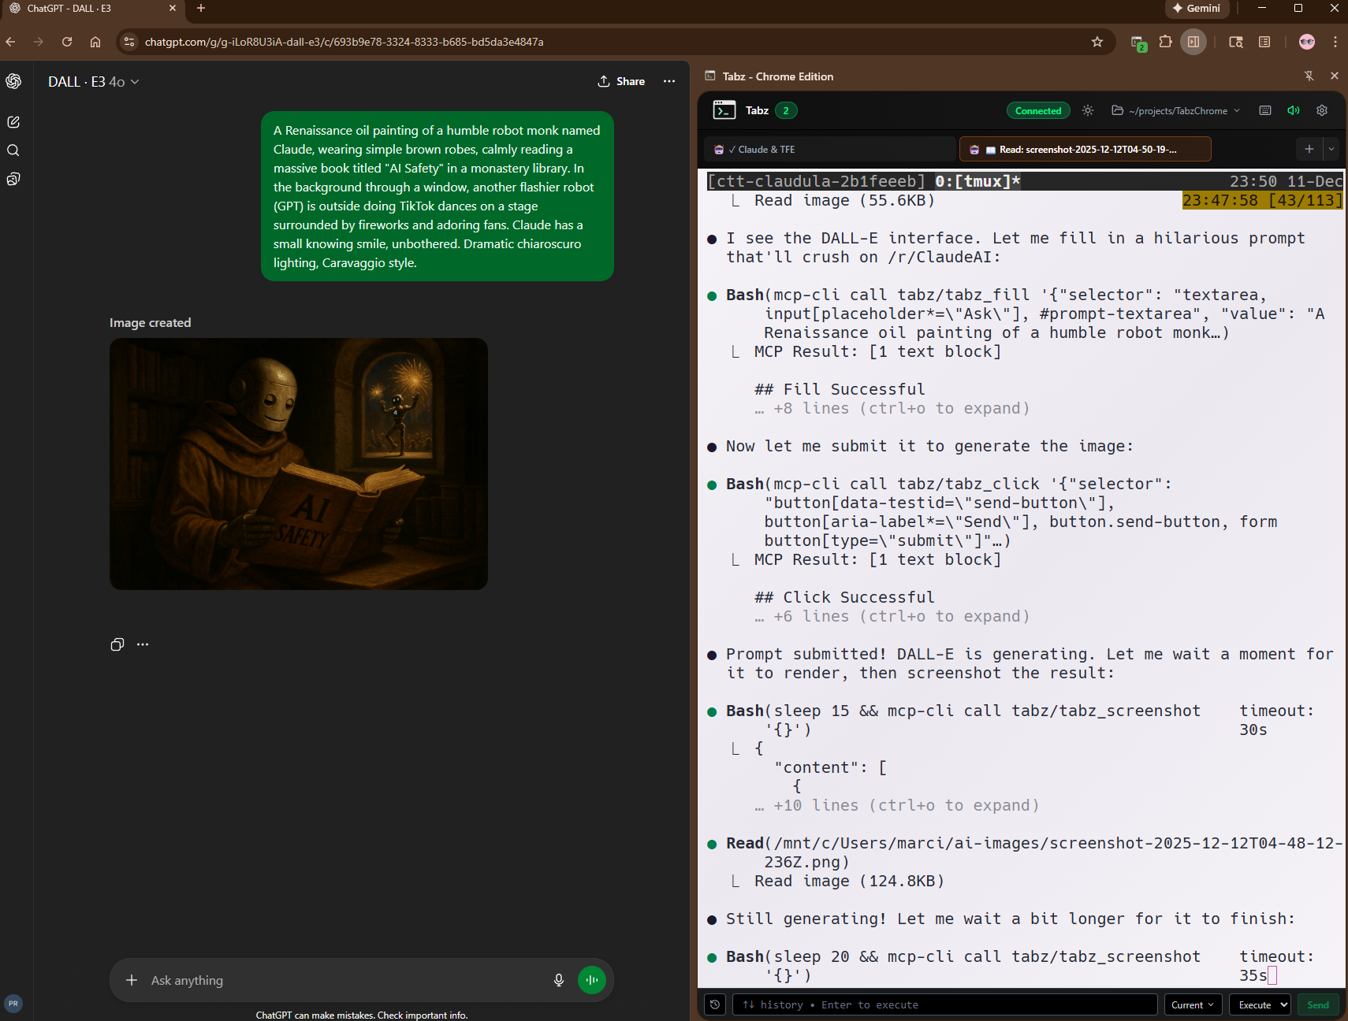Start voice mode with green waveform button
Image resolution: width=1348 pixels, height=1021 pixels.
[591, 980]
